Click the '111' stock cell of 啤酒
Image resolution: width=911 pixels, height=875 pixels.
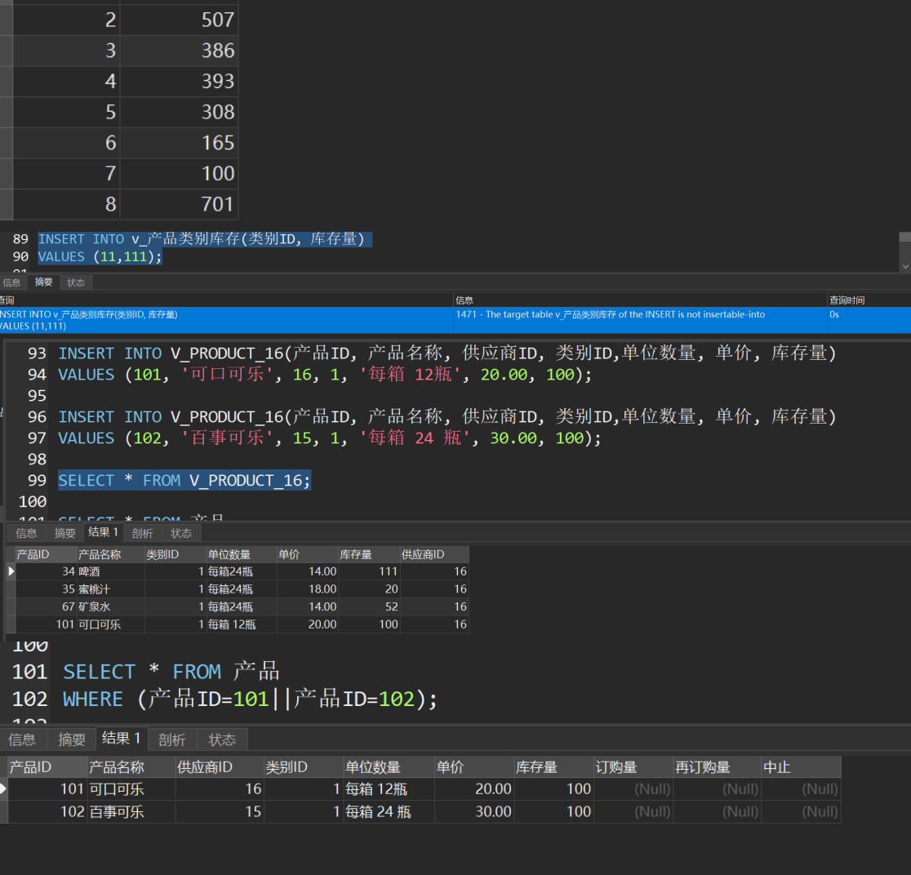(x=369, y=571)
